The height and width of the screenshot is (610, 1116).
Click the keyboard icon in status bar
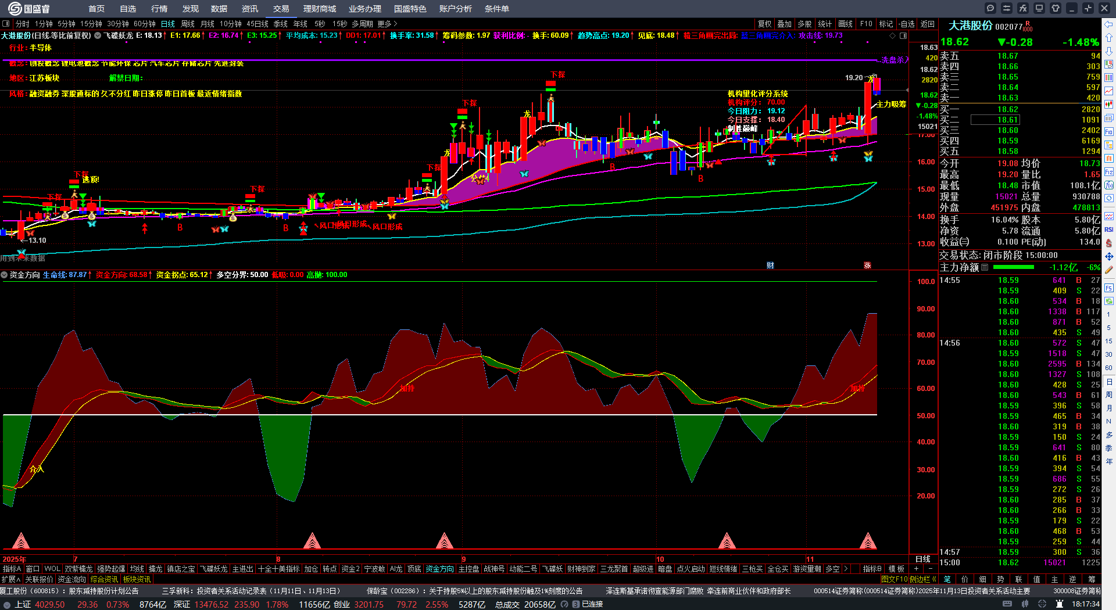(x=1007, y=604)
